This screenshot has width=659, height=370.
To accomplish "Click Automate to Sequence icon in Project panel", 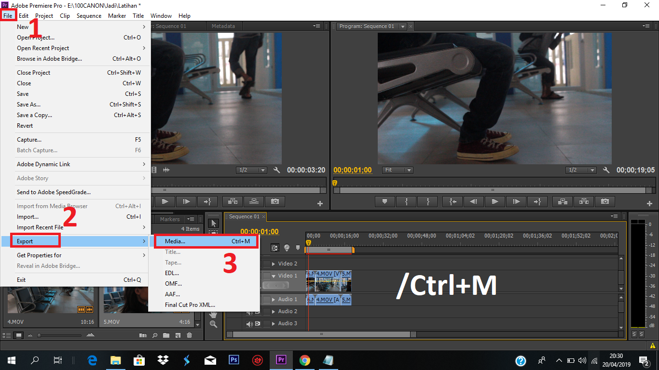I will (x=143, y=335).
